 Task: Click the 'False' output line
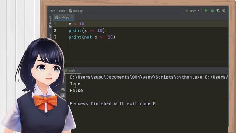pos(76,91)
